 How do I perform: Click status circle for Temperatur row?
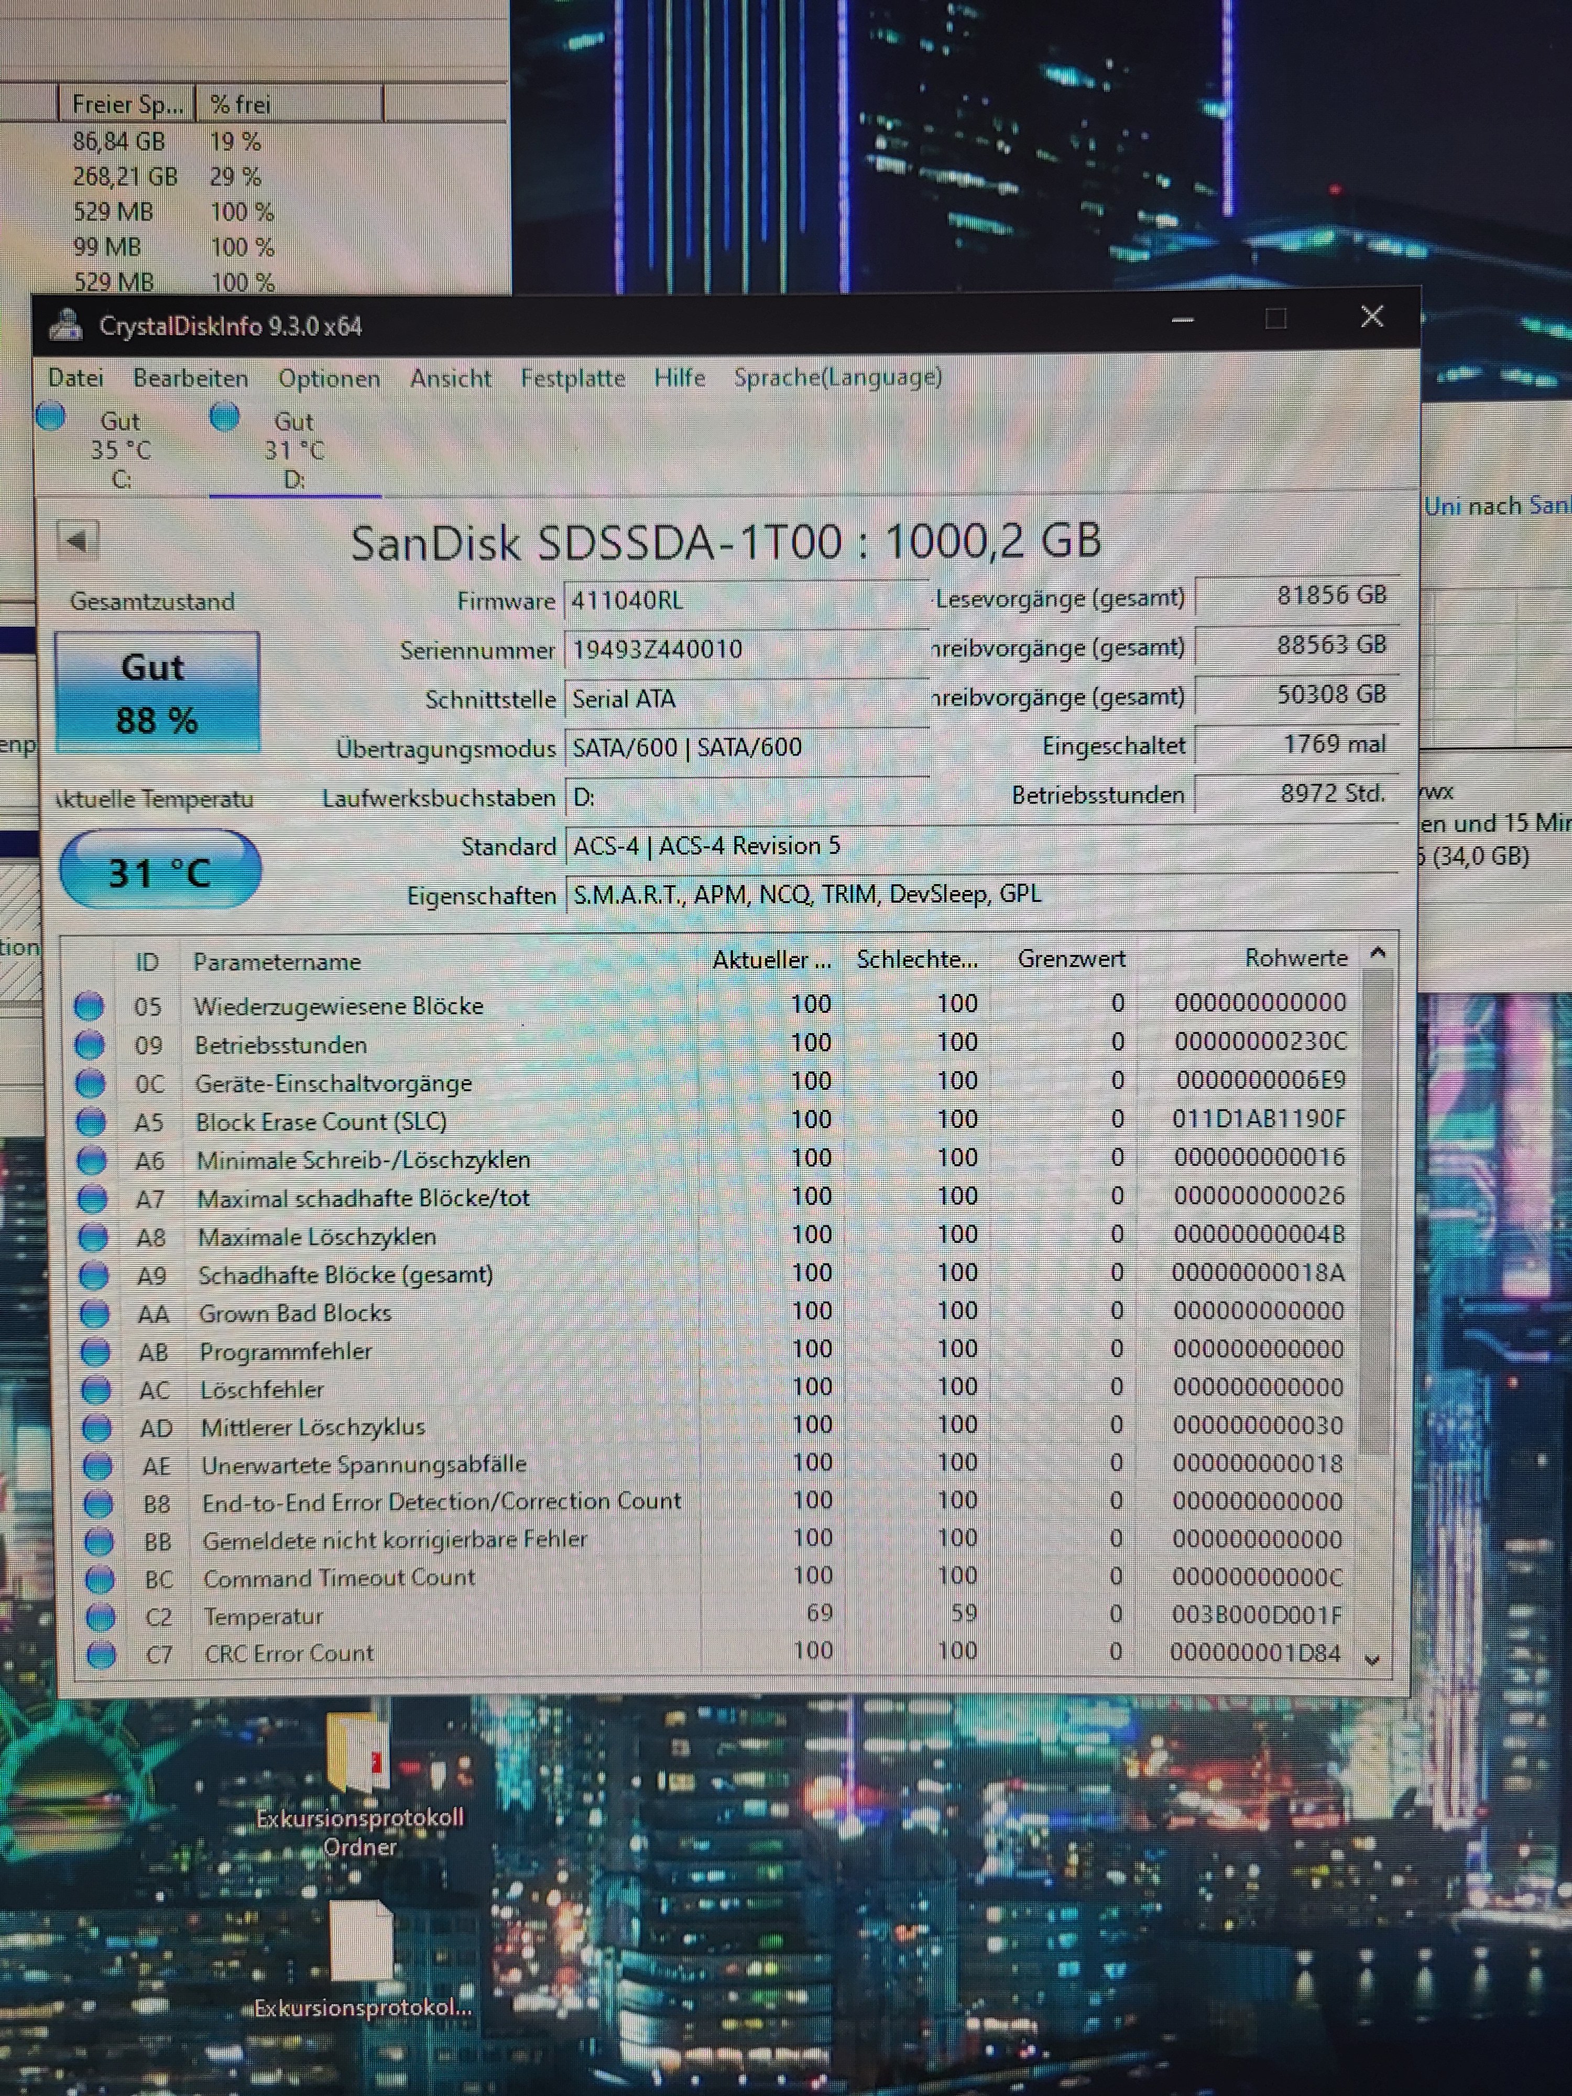point(100,1617)
